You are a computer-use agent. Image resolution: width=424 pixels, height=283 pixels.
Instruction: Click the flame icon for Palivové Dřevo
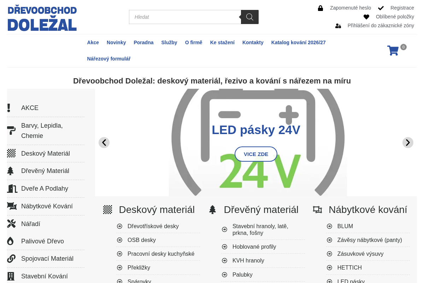point(10,241)
